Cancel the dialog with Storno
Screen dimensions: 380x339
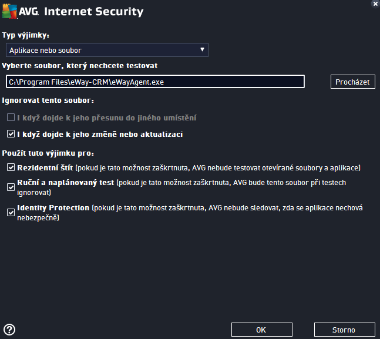[x=344, y=330]
